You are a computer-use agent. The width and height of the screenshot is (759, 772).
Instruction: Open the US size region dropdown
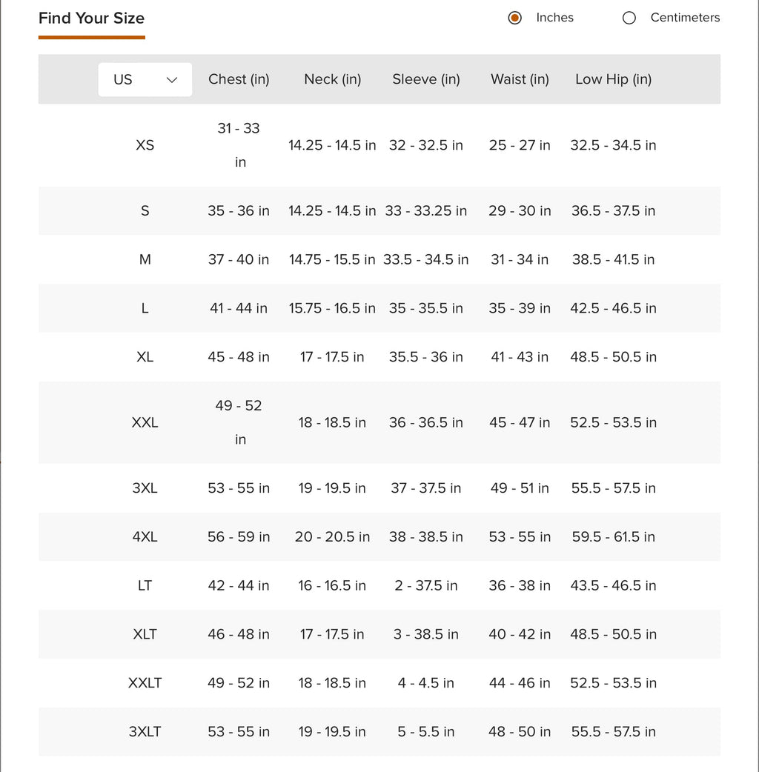click(x=145, y=79)
